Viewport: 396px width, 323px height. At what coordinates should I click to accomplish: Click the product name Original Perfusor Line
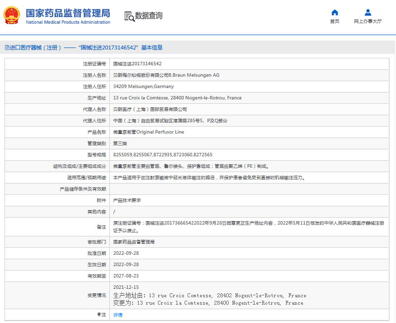pyautogui.click(x=148, y=132)
